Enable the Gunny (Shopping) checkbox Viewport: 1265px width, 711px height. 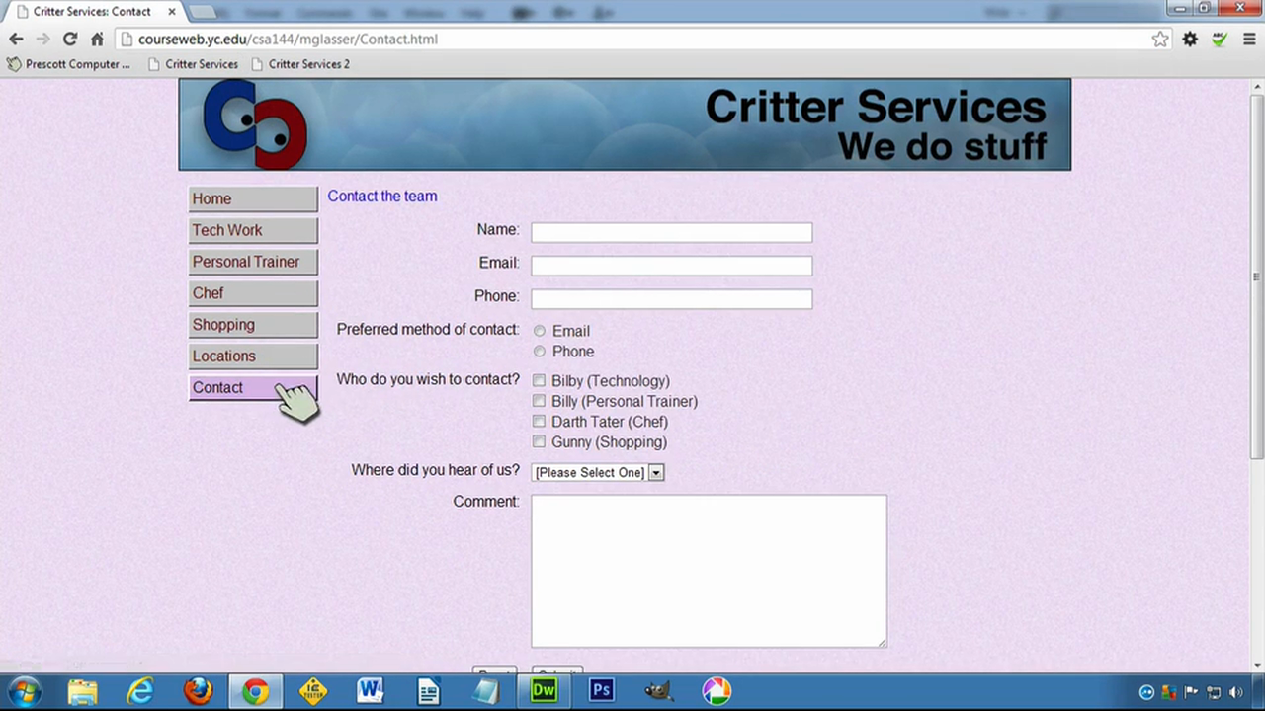point(539,442)
